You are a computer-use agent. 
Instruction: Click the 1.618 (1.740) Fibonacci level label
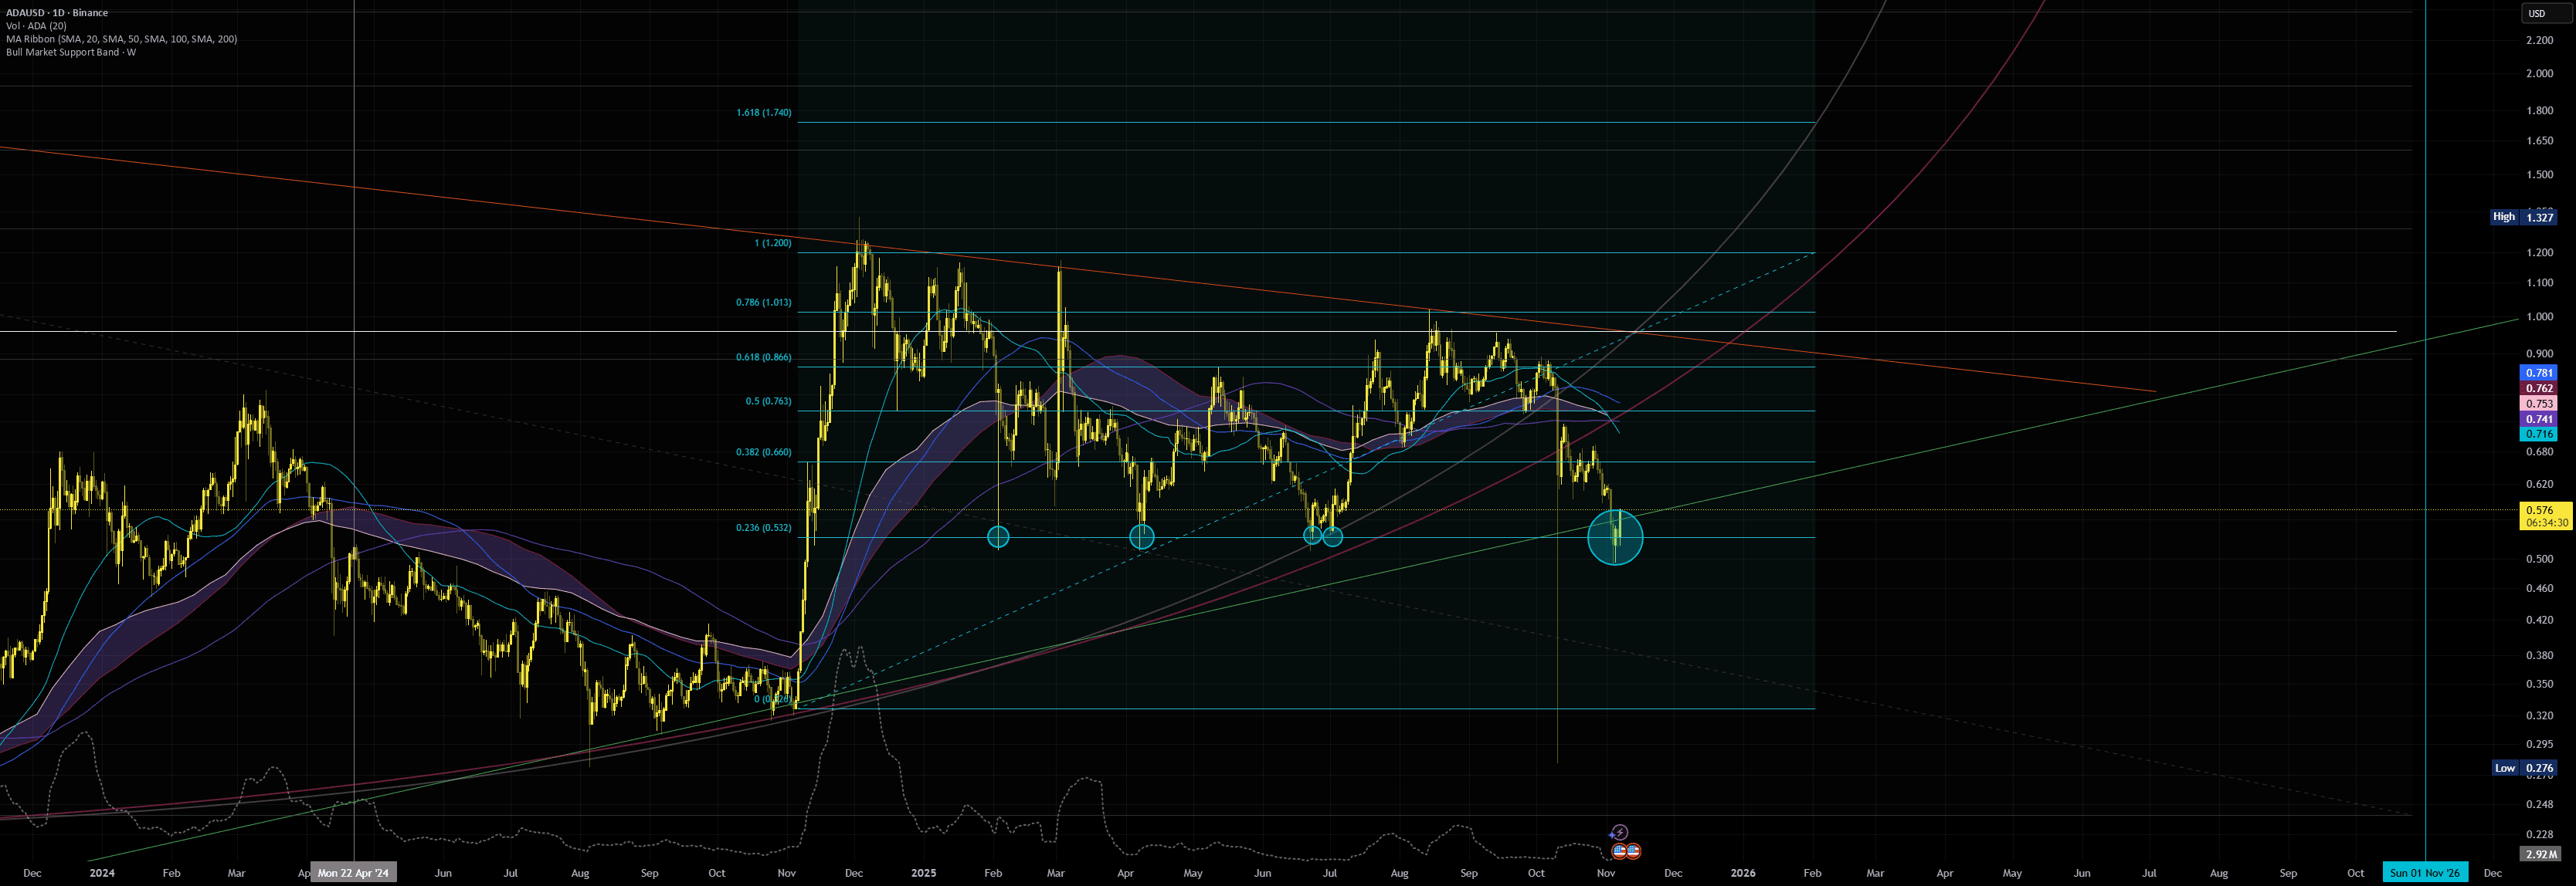763,113
